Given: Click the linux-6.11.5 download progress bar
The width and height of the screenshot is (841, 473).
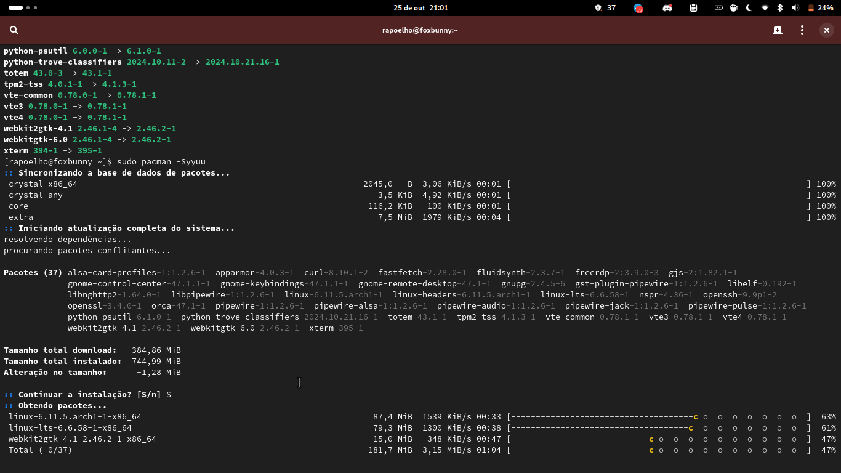Looking at the screenshot, I should [658, 417].
